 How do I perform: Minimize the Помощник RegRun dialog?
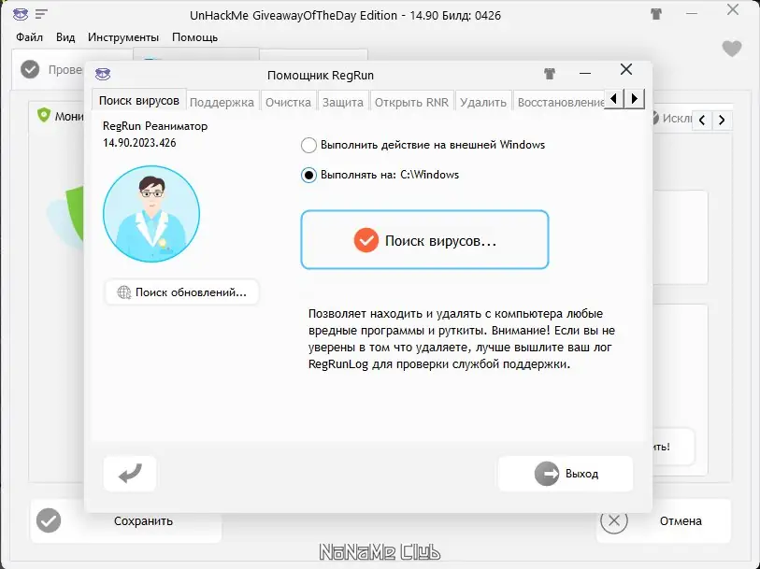585,74
